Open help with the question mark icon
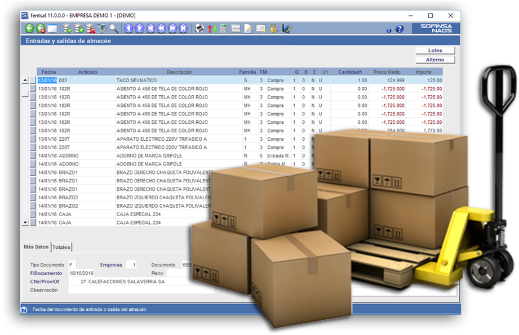The image size is (519, 335). tap(400, 29)
